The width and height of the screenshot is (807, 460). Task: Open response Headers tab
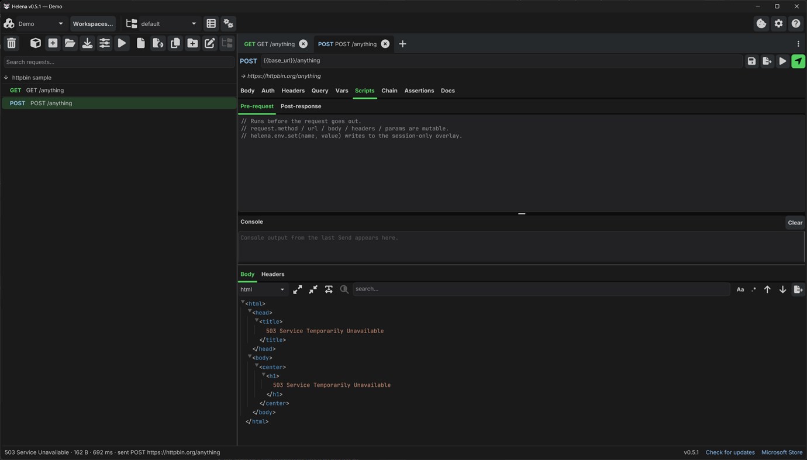273,274
